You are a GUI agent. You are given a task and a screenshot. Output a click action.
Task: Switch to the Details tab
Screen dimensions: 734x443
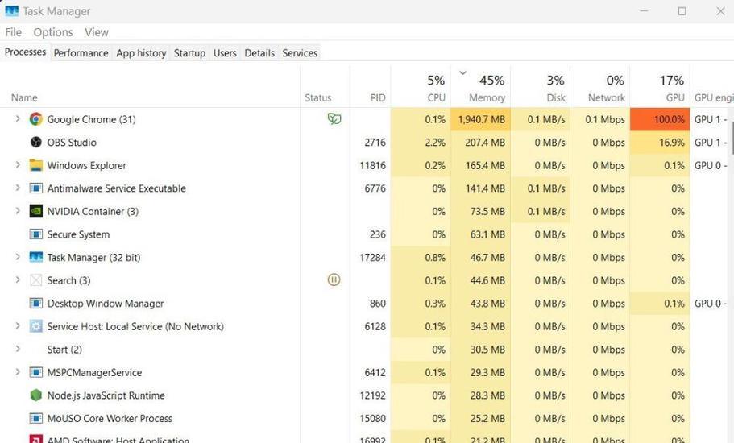point(259,53)
